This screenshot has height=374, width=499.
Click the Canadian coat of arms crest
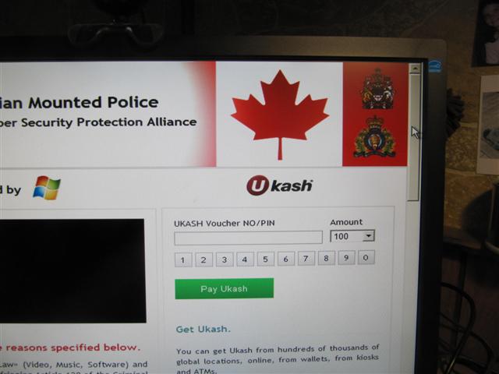pyautogui.click(x=377, y=89)
